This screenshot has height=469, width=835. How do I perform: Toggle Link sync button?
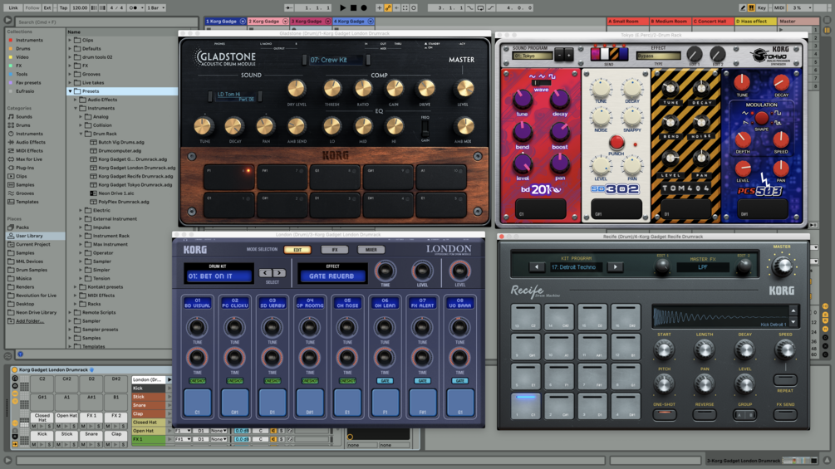(12, 7)
